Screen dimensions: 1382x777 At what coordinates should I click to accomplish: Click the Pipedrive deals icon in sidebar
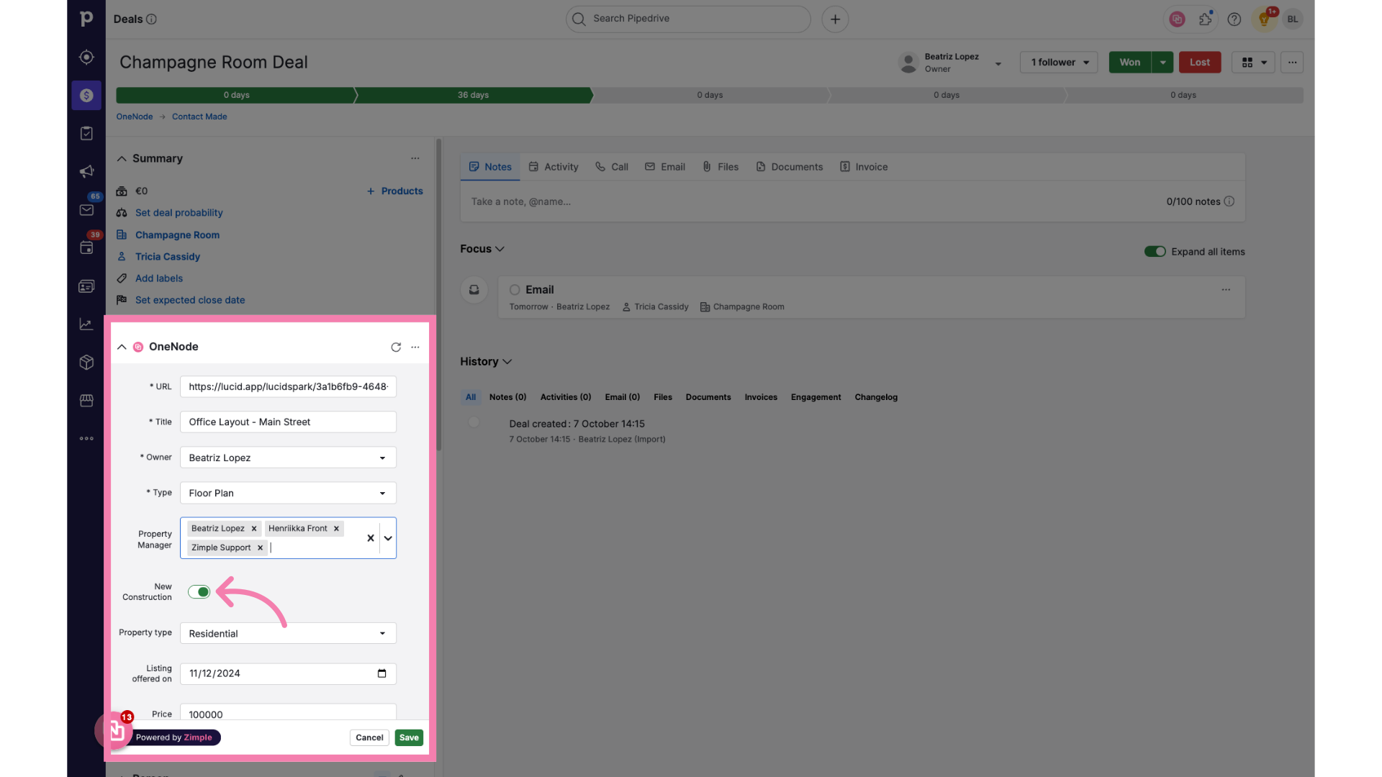tap(86, 95)
